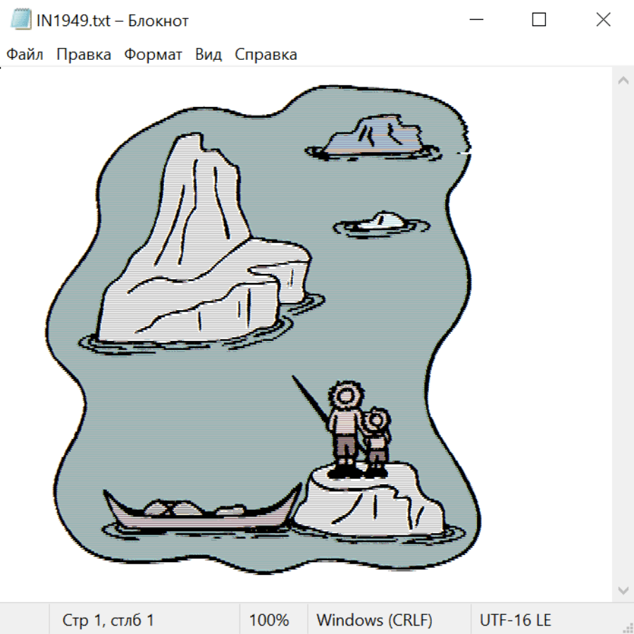This screenshot has height=634, width=634.
Task: Click the Windows (CRLF) line ending indicator
Action: click(374, 620)
